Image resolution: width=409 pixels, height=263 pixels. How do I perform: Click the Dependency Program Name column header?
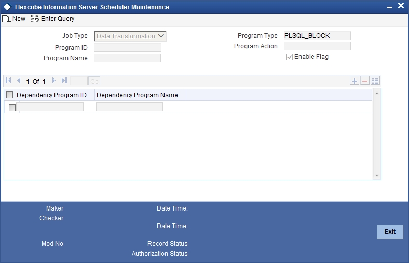137,95
